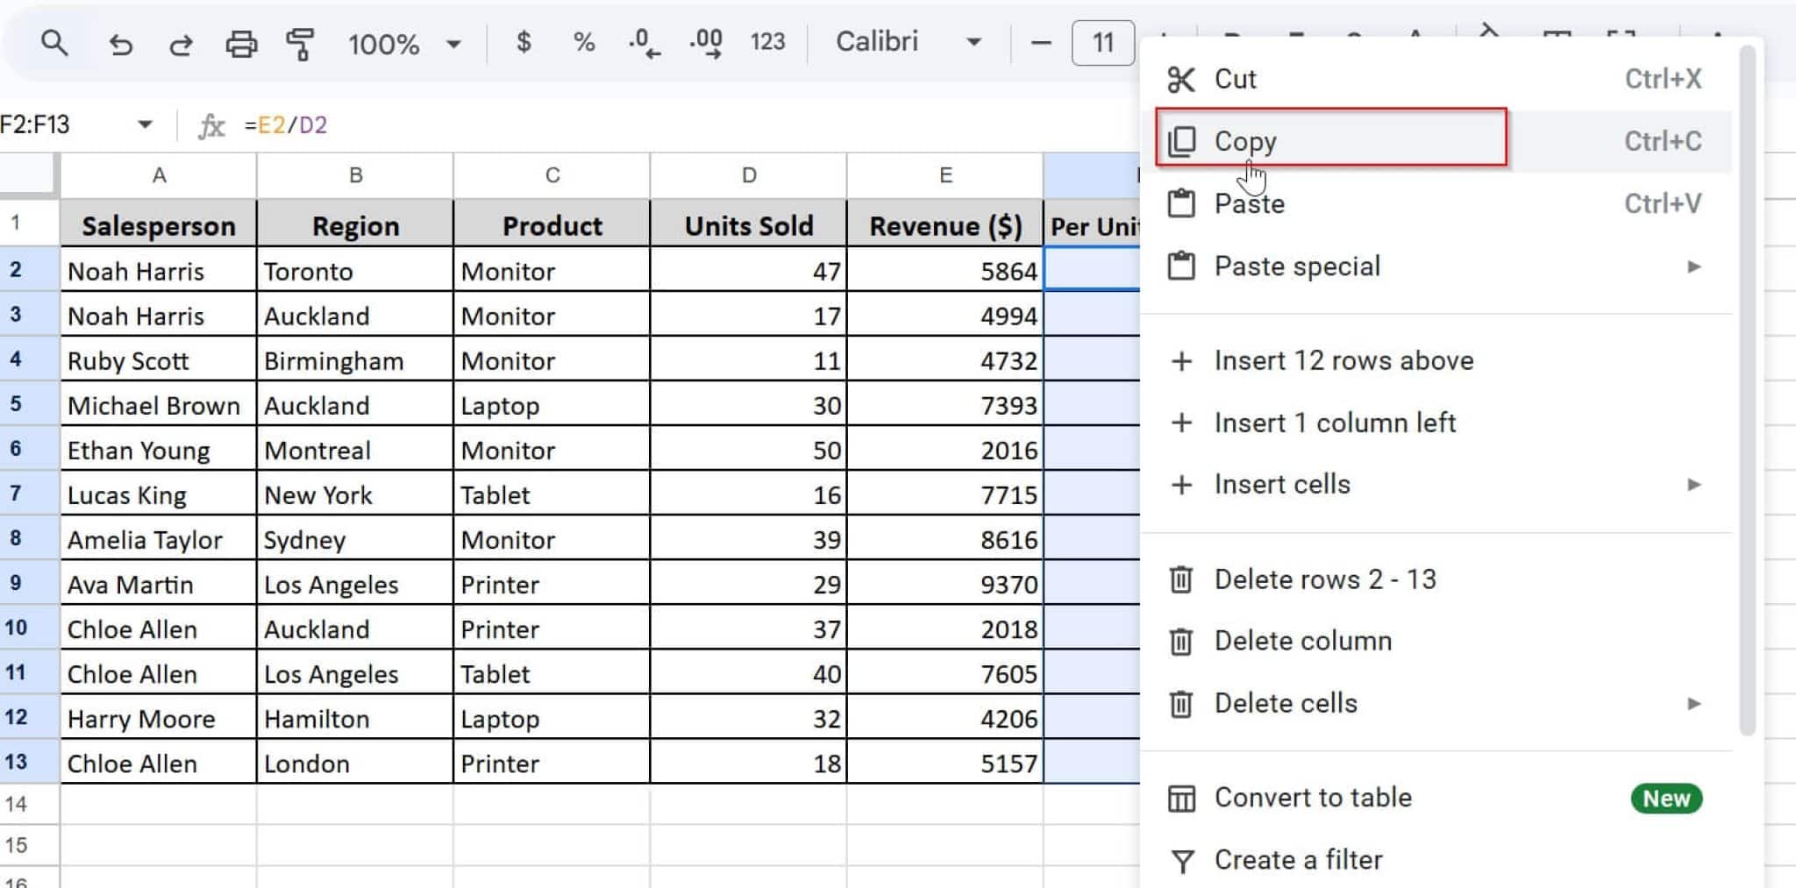The height and width of the screenshot is (888, 1796).
Task: Increase decimal places
Action: point(705,42)
